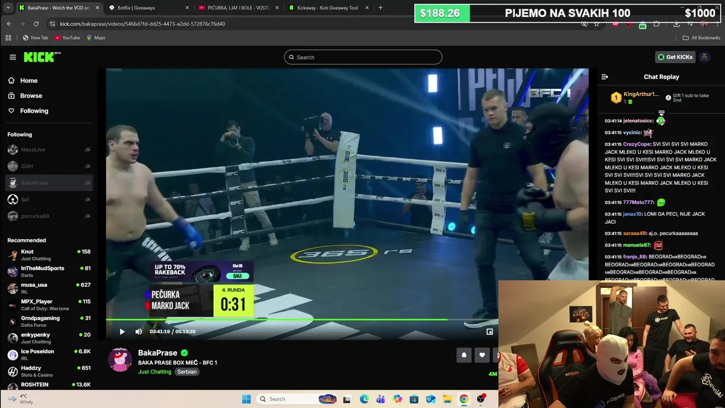
Task: Click the heart follow button
Action: (482, 355)
